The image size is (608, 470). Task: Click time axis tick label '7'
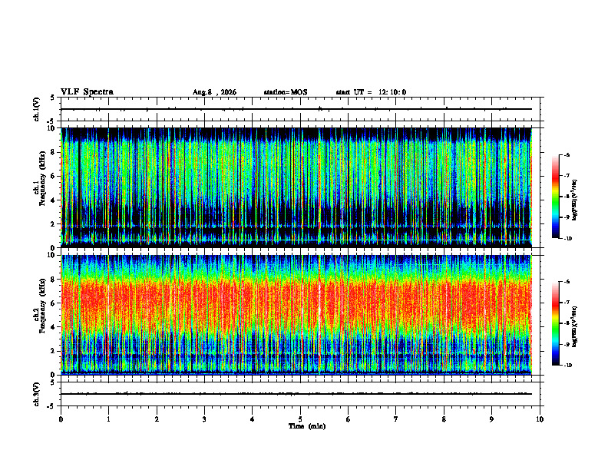click(x=396, y=419)
